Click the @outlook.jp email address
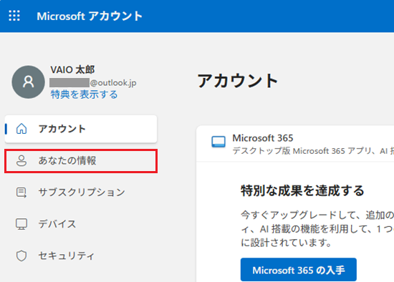 (93, 82)
